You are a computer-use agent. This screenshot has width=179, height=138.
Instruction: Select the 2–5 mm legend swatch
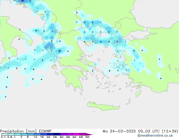click(x=24, y=134)
